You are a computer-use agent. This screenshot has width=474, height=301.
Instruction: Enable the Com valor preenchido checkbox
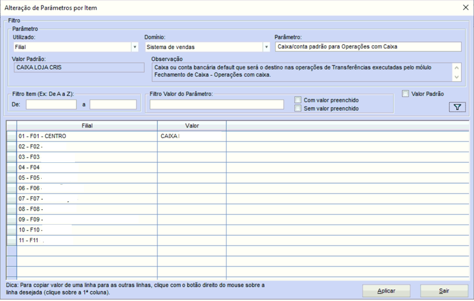coord(298,100)
